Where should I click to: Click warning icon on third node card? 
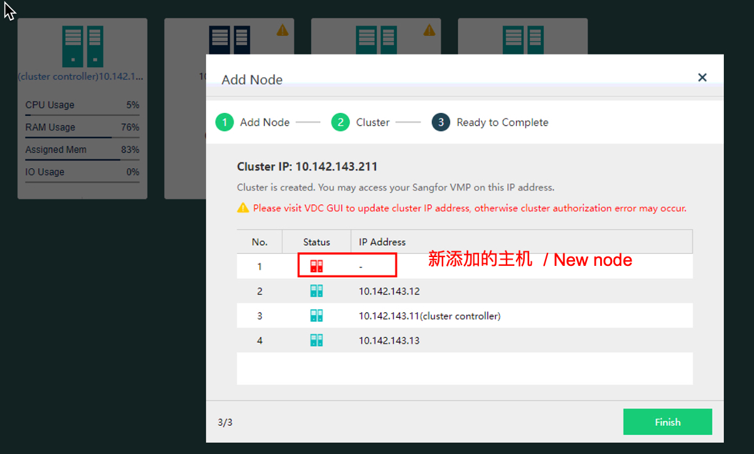pyautogui.click(x=429, y=29)
